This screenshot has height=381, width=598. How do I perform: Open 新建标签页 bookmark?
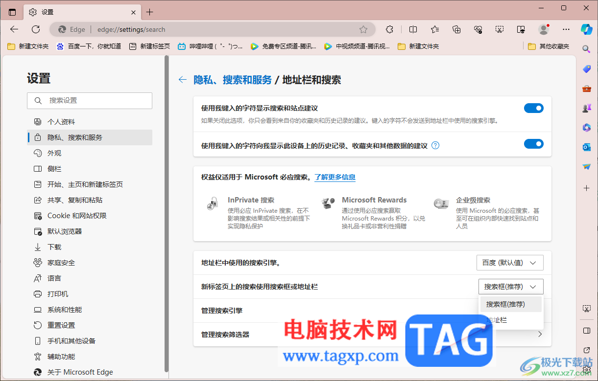point(149,46)
